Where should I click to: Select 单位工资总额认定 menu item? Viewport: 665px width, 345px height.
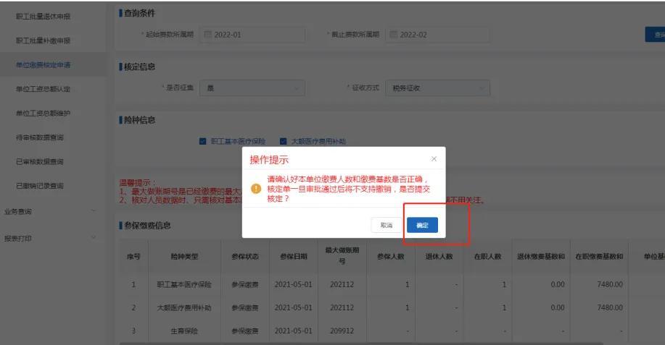[x=44, y=89]
